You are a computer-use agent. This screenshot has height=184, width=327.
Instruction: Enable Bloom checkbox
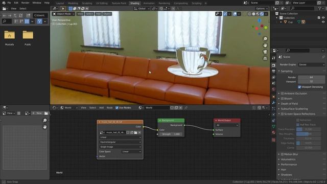click(282, 99)
